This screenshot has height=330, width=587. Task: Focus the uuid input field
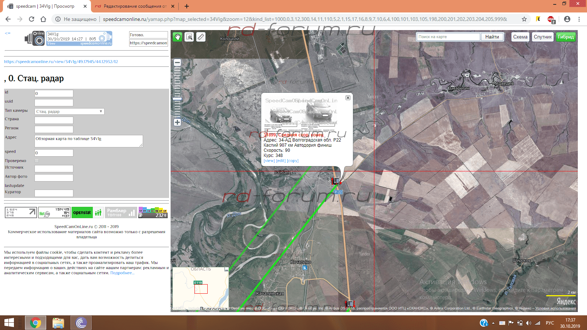point(54,103)
